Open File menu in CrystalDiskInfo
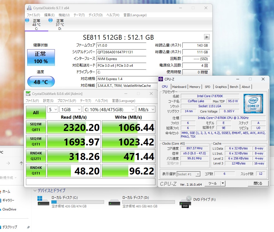 [x=33, y=15]
